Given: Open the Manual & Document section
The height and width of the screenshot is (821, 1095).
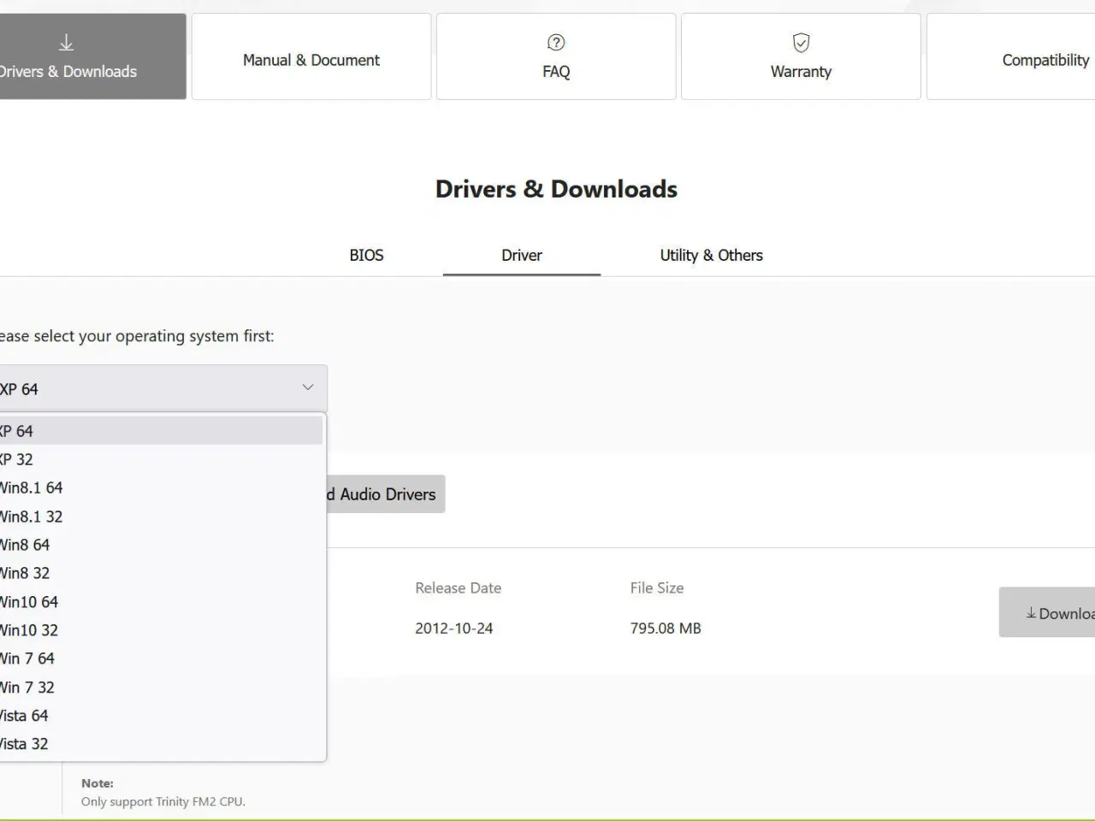Looking at the screenshot, I should click(x=311, y=56).
